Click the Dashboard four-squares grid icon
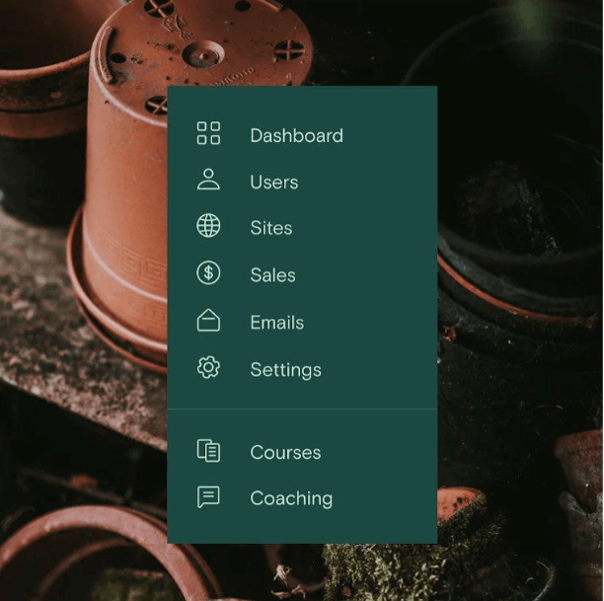 pos(208,133)
